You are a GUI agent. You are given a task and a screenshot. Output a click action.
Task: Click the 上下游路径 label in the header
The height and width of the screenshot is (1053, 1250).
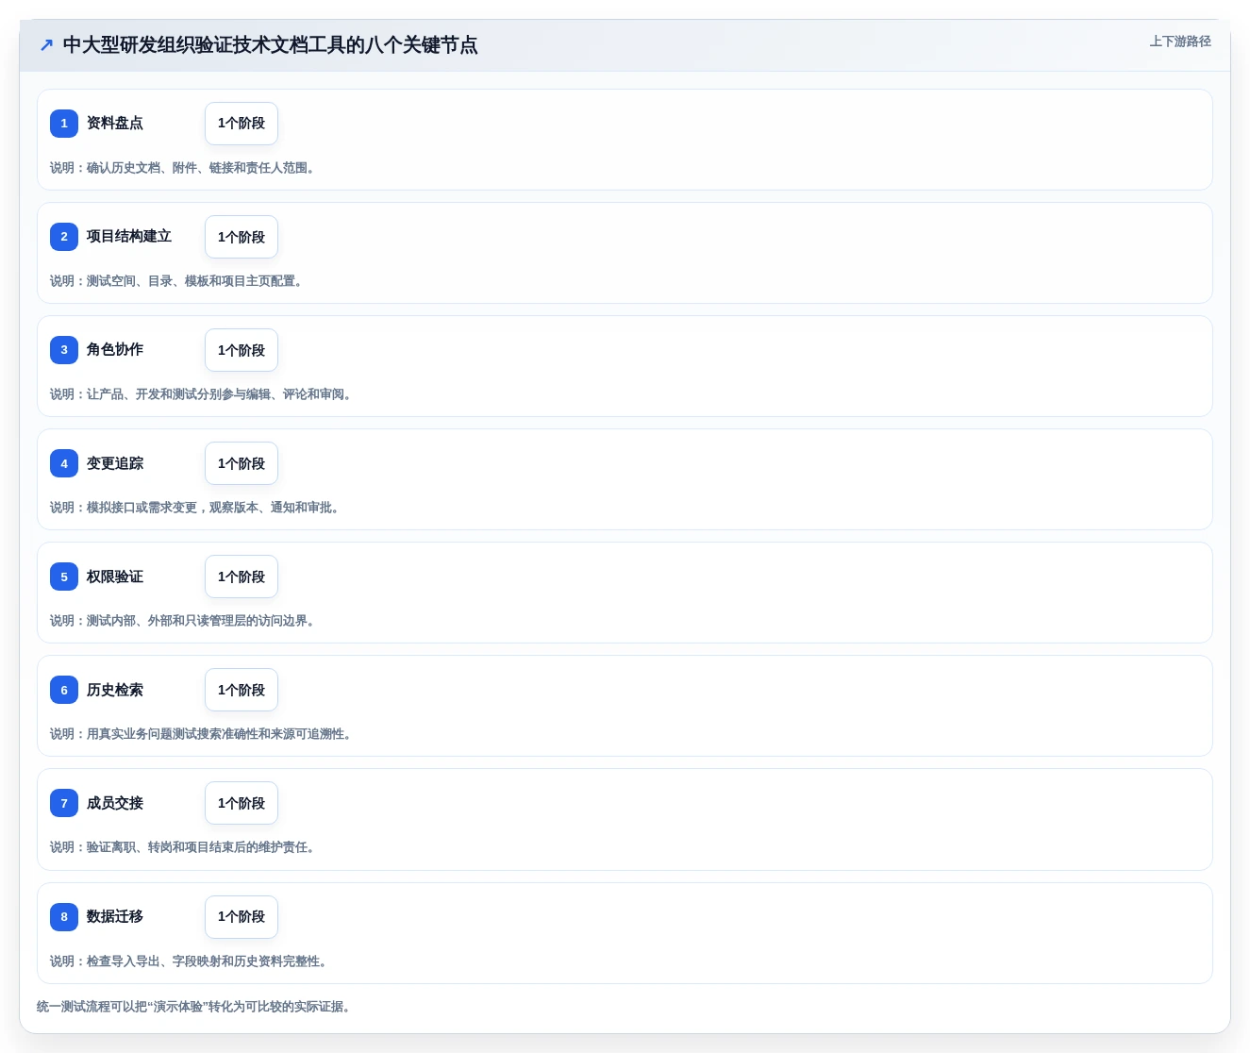[1179, 42]
